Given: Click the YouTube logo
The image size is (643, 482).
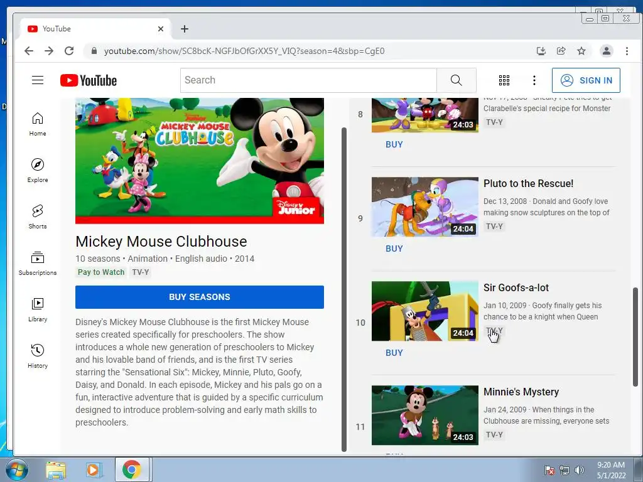Looking at the screenshot, I should pyautogui.click(x=89, y=80).
